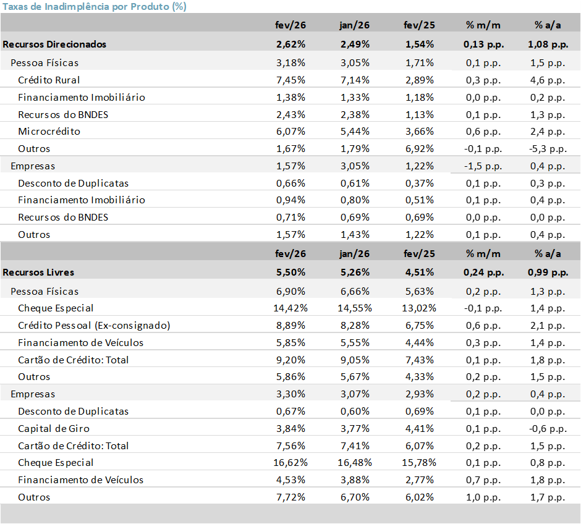Select the "1,08 p.p." annual change cell

click(x=548, y=44)
